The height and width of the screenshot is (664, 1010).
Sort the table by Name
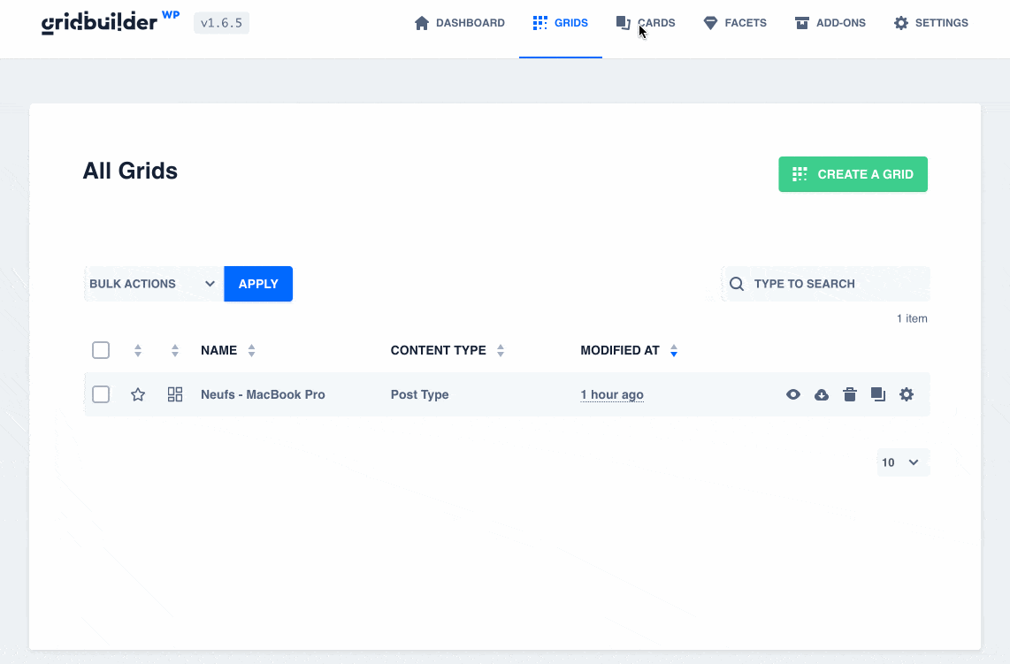[228, 350]
